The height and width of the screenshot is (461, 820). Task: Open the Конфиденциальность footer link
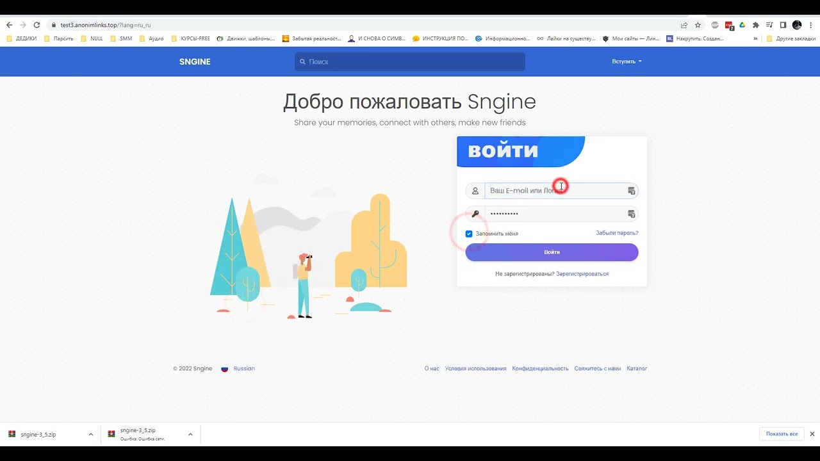coord(540,369)
